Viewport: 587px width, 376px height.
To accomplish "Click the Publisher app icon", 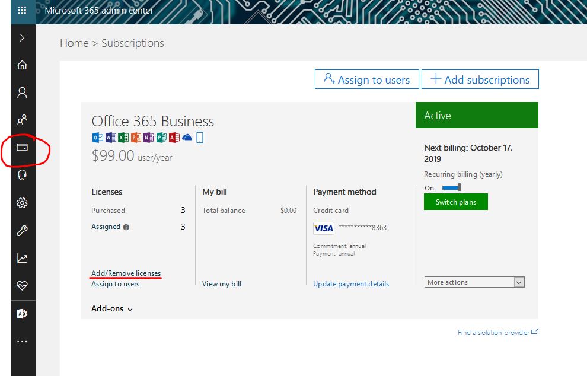I will (x=161, y=138).
